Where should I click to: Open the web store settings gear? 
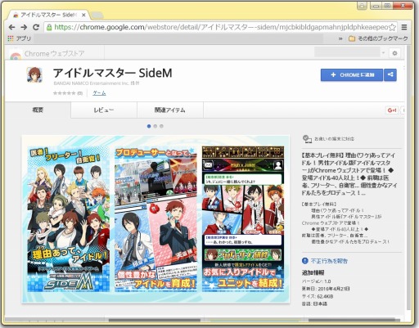pyautogui.click(x=394, y=53)
